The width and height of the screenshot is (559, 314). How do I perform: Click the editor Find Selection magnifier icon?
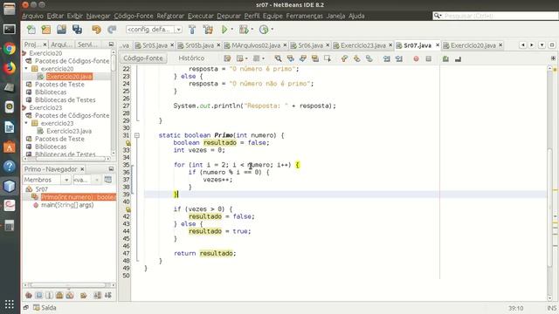278,58
